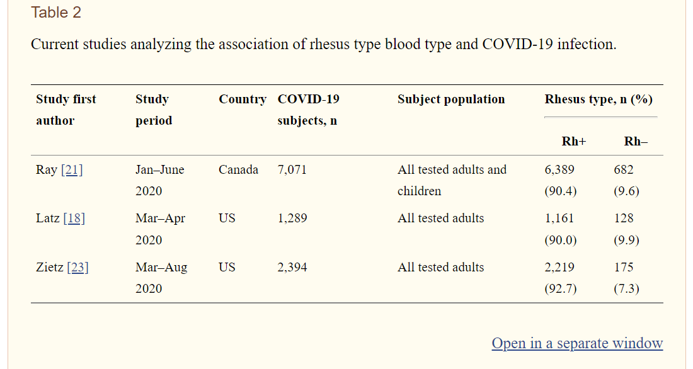Click the 'COVID-19 subjects, n' header
693x369 pixels.
click(308, 110)
